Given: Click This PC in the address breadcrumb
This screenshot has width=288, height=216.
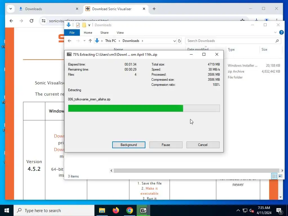Looking at the screenshot, I should click(111, 41).
